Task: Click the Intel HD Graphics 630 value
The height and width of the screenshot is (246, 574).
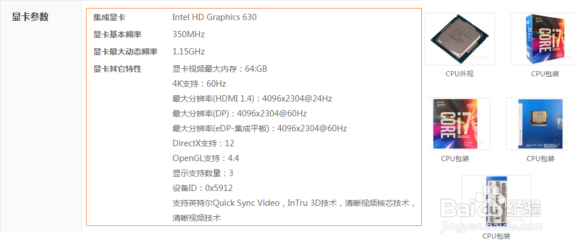Action: [x=214, y=17]
